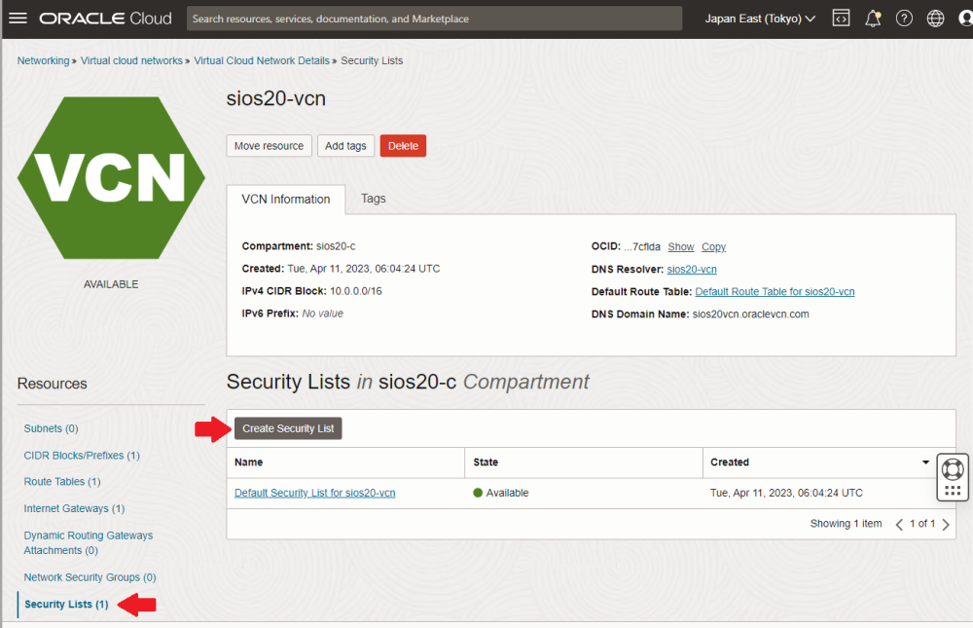This screenshot has width=973, height=628.
Task: Click the lifebuoy support icon
Action: 953,469
